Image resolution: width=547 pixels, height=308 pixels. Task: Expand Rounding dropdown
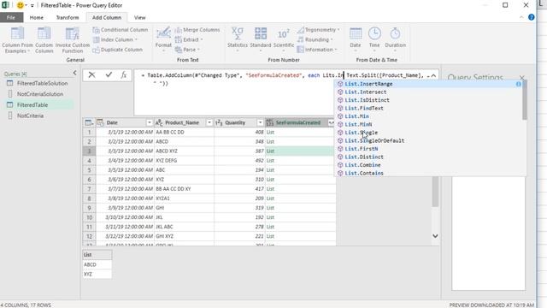[315, 40]
